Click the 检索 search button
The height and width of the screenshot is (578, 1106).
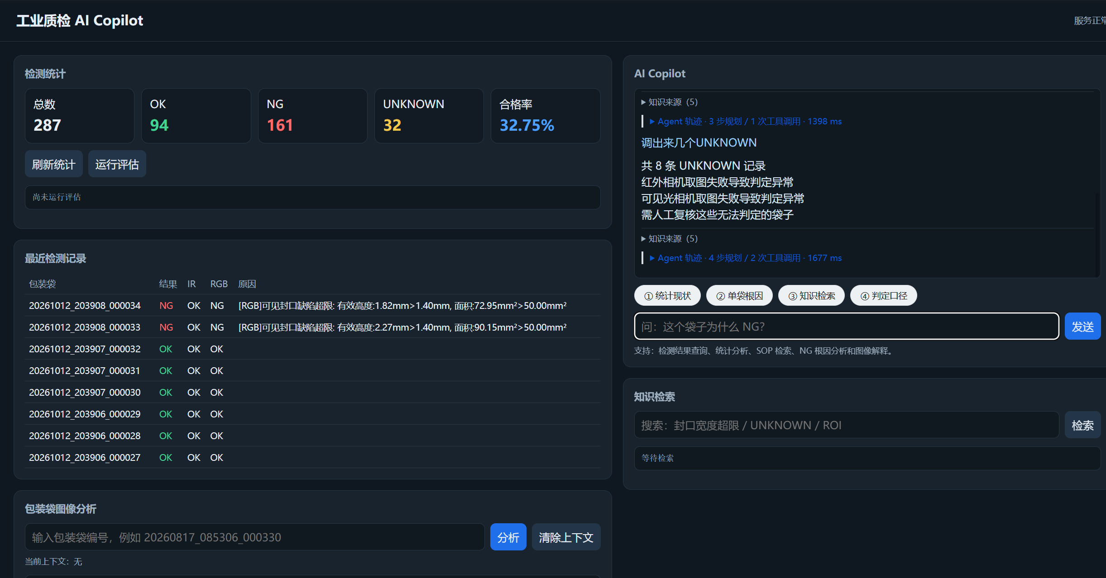(1082, 425)
